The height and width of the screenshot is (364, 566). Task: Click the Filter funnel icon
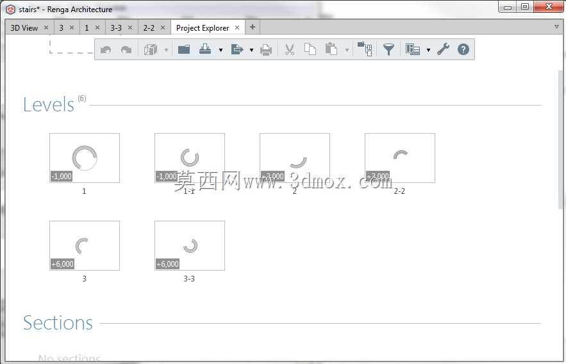(x=388, y=49)
